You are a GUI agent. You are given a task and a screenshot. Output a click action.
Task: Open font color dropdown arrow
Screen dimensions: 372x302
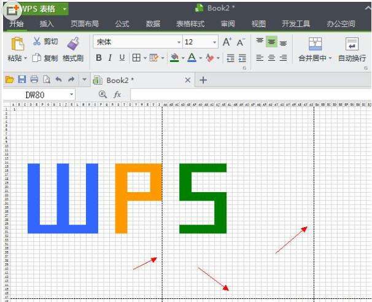(x=201, y=58)
